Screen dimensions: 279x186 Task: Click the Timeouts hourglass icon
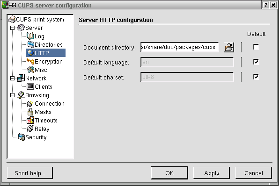30,120
